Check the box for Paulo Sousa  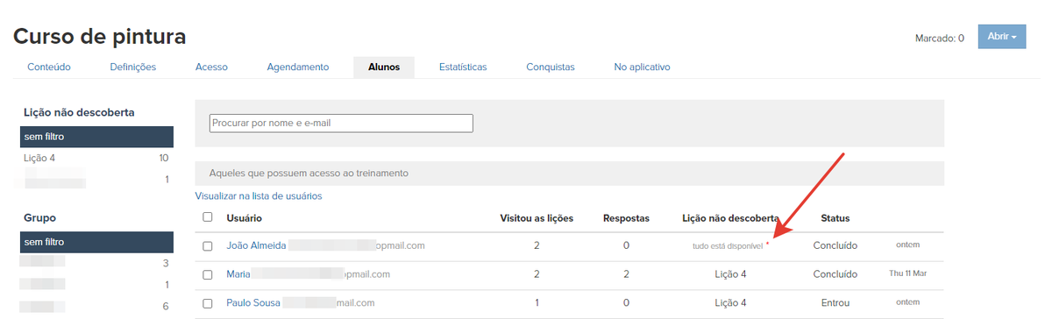[x=208, y=303]
